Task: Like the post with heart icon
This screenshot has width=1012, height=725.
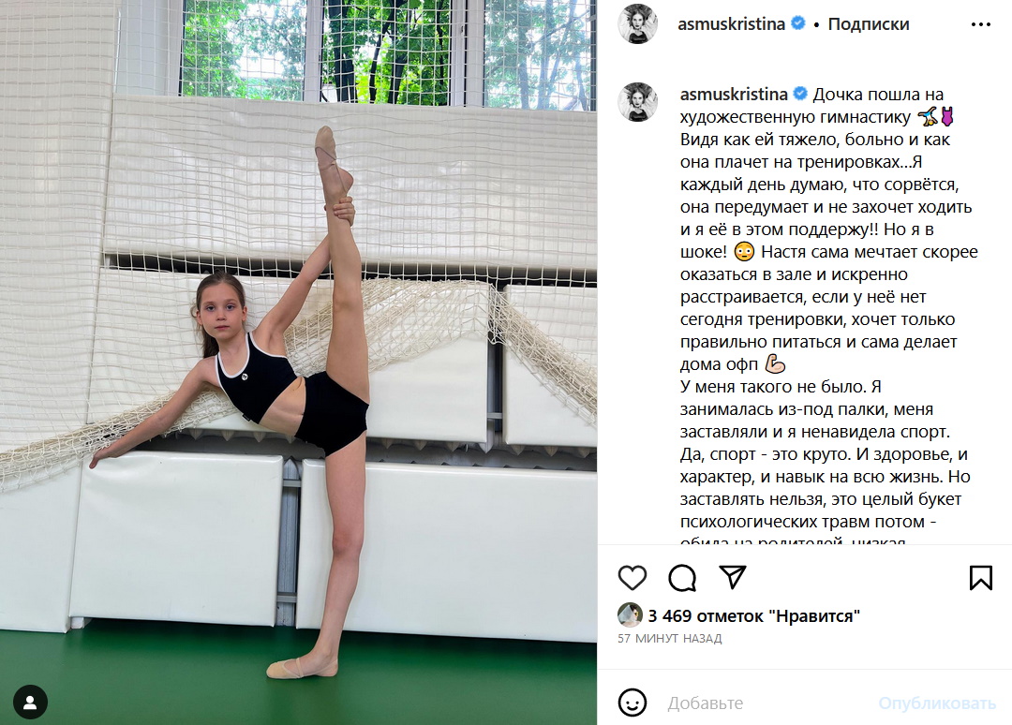Action: point(632,577)
